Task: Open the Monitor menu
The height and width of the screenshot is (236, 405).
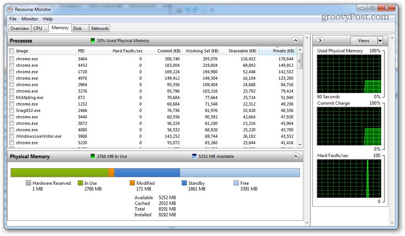Action: (30, 19)
